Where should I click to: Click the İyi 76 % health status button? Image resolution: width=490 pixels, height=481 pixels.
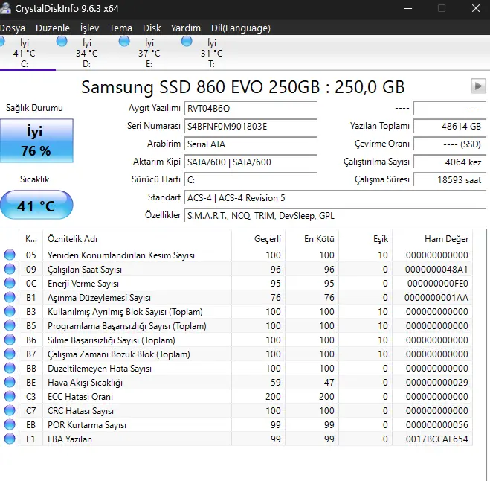[36, 141]
